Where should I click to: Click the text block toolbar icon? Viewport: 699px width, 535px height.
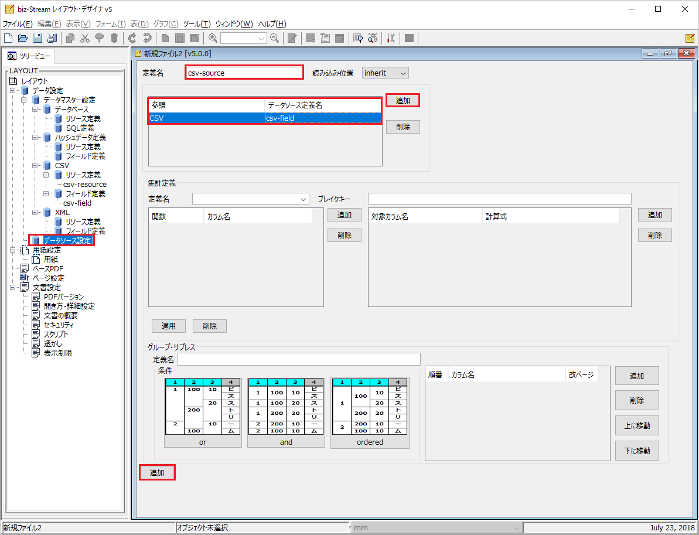(325, 38)
